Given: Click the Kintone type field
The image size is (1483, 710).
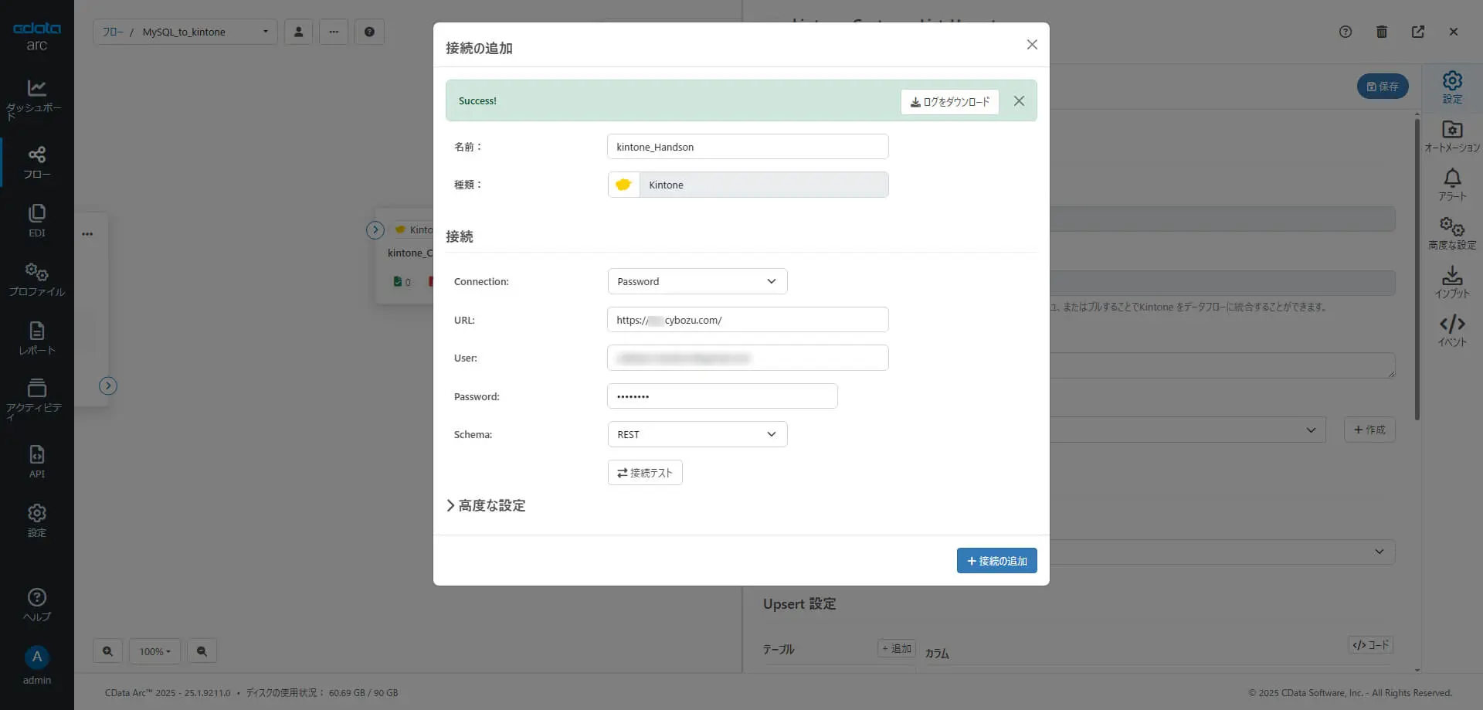Looking at the screenshot, I should click(x=748, y=185).
